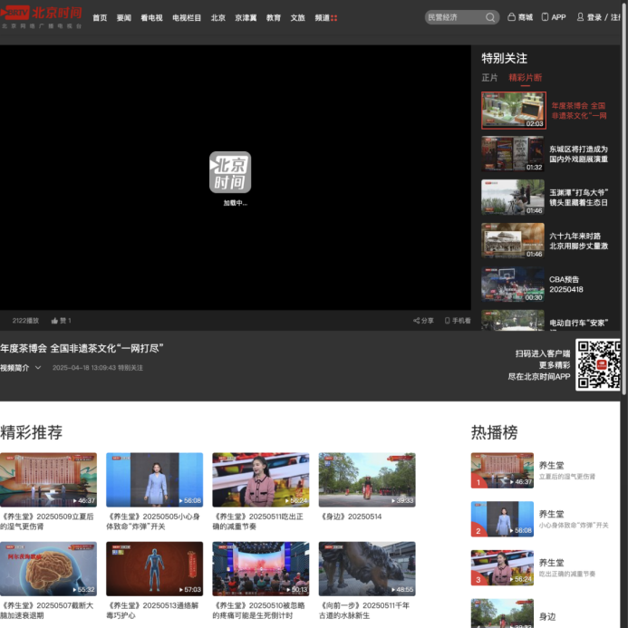This screenshot has width=628, height=628.
Task: Switch to the 精彩片断 tab
Action: [525, 77]
